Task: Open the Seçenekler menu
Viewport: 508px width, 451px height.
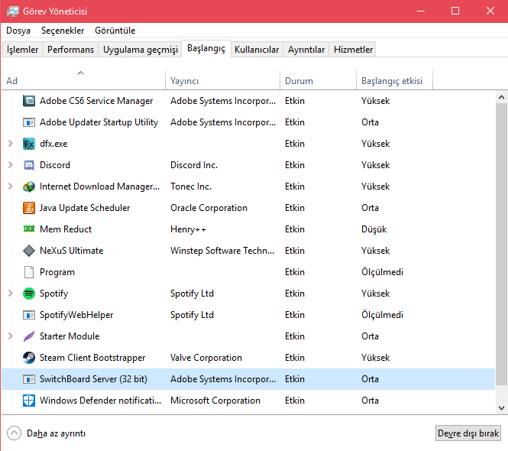Action: pyautogui.click(x=63, y=31)
